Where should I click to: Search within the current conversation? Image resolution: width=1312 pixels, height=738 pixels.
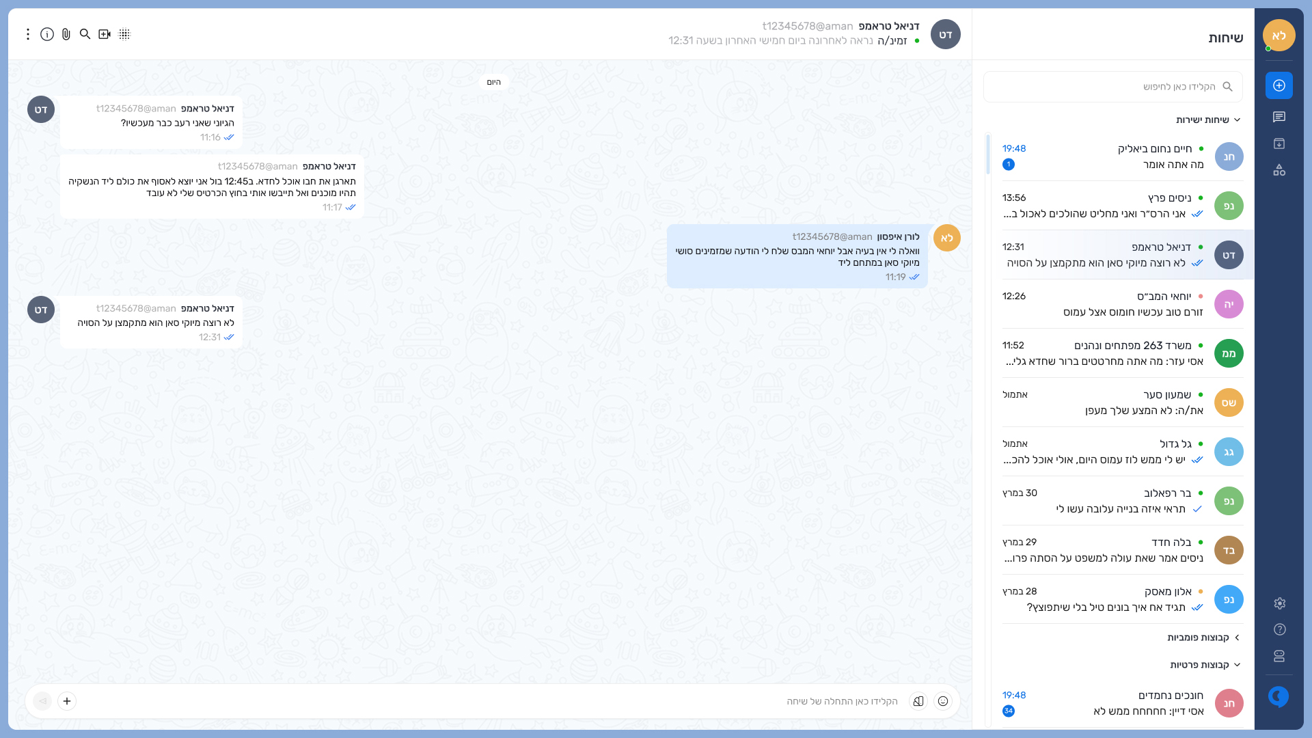point(85,34)
